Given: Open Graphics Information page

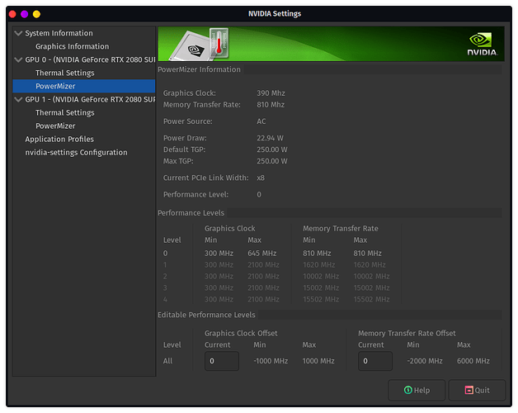Looking at the screenshot, I should point(72,46).
